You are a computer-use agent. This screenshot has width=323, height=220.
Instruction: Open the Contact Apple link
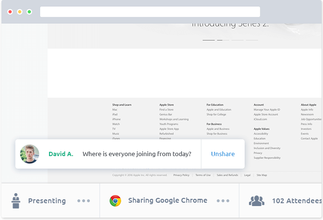pyautogui.click(x=309, y=138)
